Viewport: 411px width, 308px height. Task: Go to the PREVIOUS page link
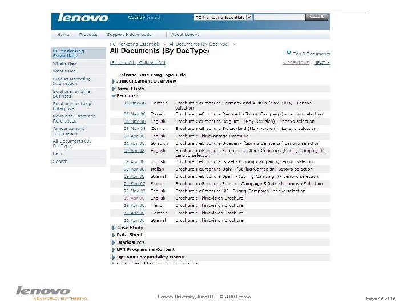click(296, 63)
